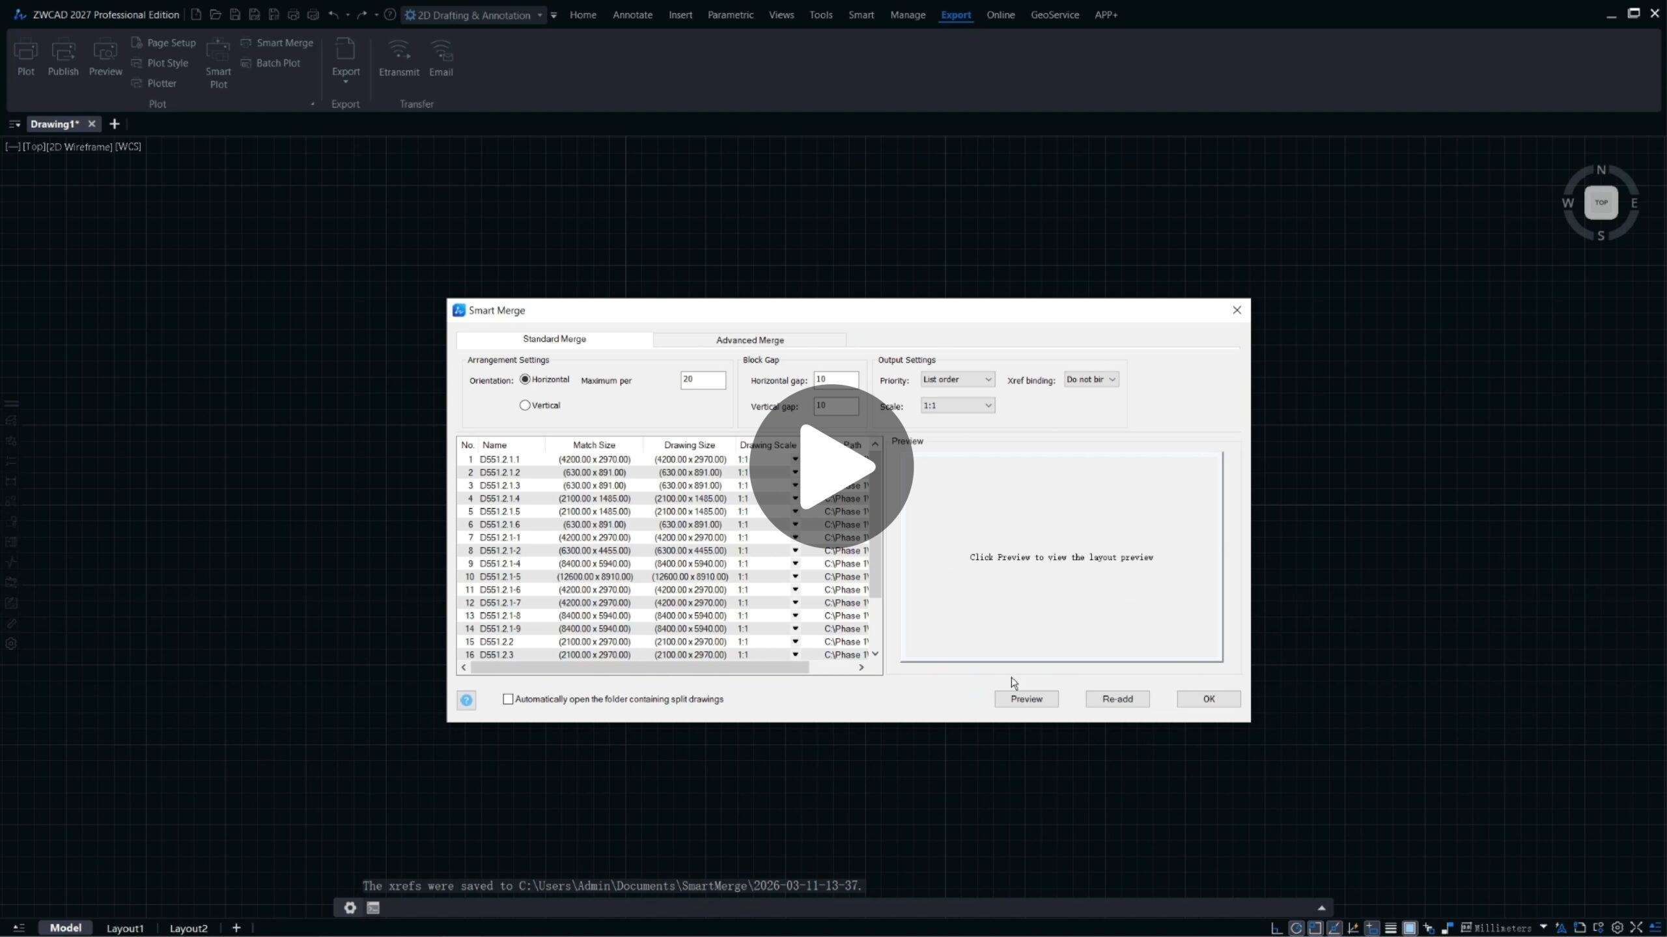Click the TOP face of view cube
The height and width of the screenshot is (937, 1667).
1601,203
